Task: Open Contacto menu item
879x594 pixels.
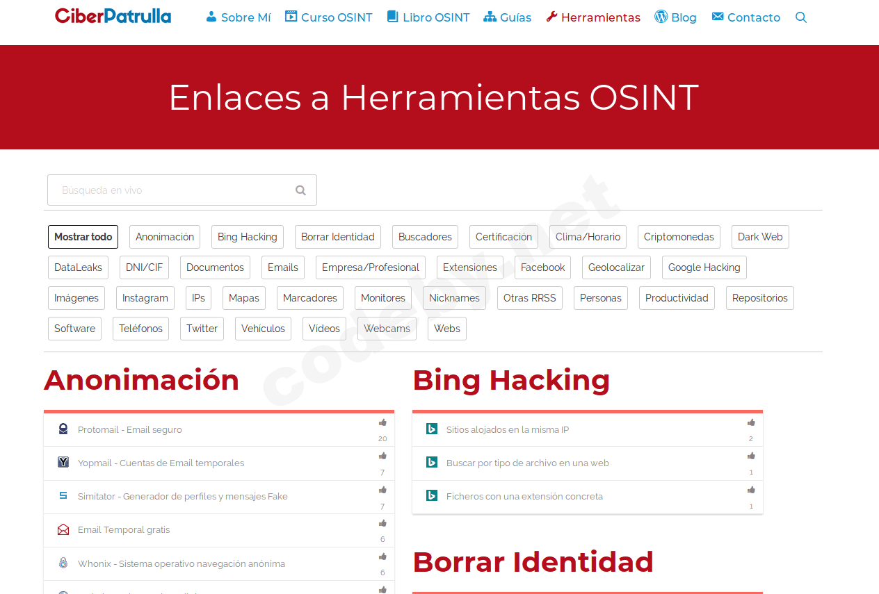Action: coord(746,17)
